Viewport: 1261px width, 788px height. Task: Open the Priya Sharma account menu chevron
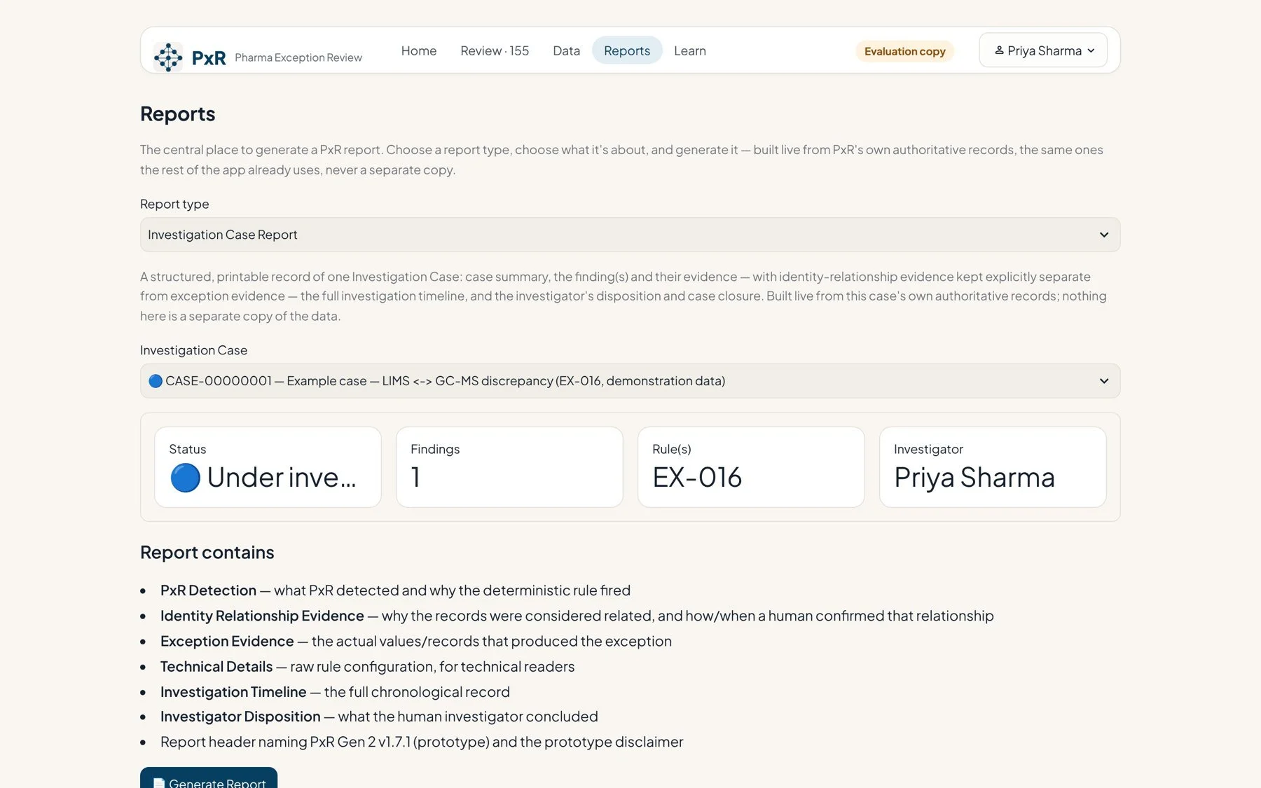pyautogui.click(x=1091, y=51)
